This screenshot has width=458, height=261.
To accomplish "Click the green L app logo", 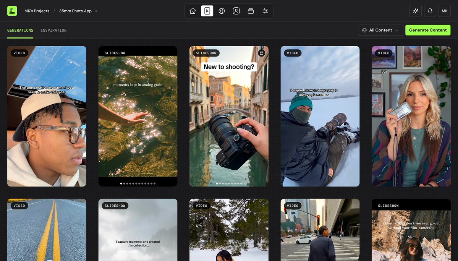I will click(12, 11).
